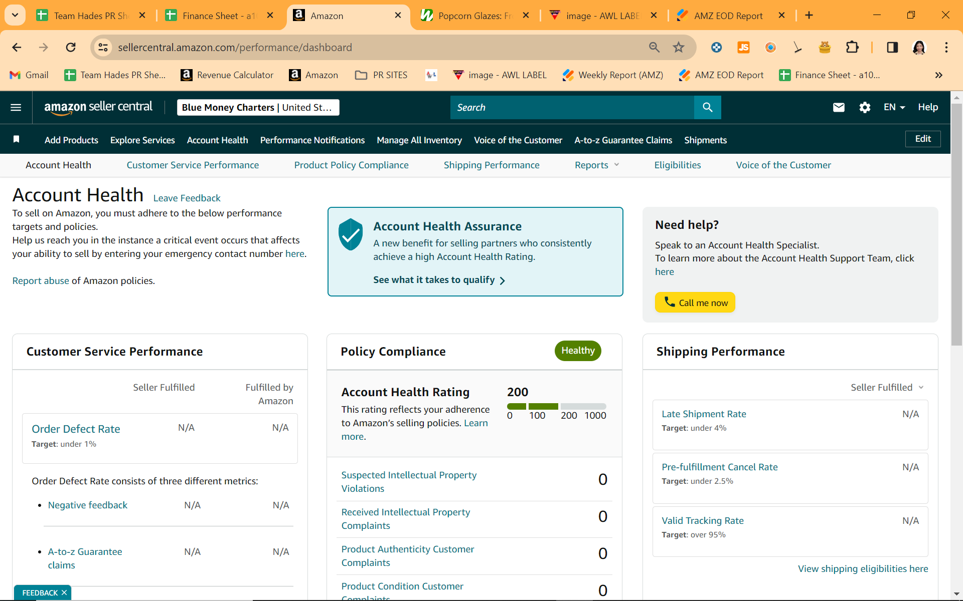Click the amazon seller central logo
Image resolution: width=963 pixels, height=601 pixels.
(x=98, y=107)
